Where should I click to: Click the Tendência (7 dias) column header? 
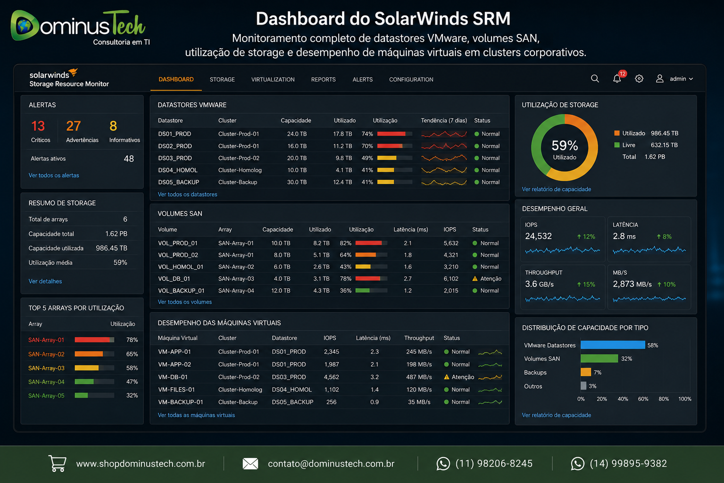point(444,121)
